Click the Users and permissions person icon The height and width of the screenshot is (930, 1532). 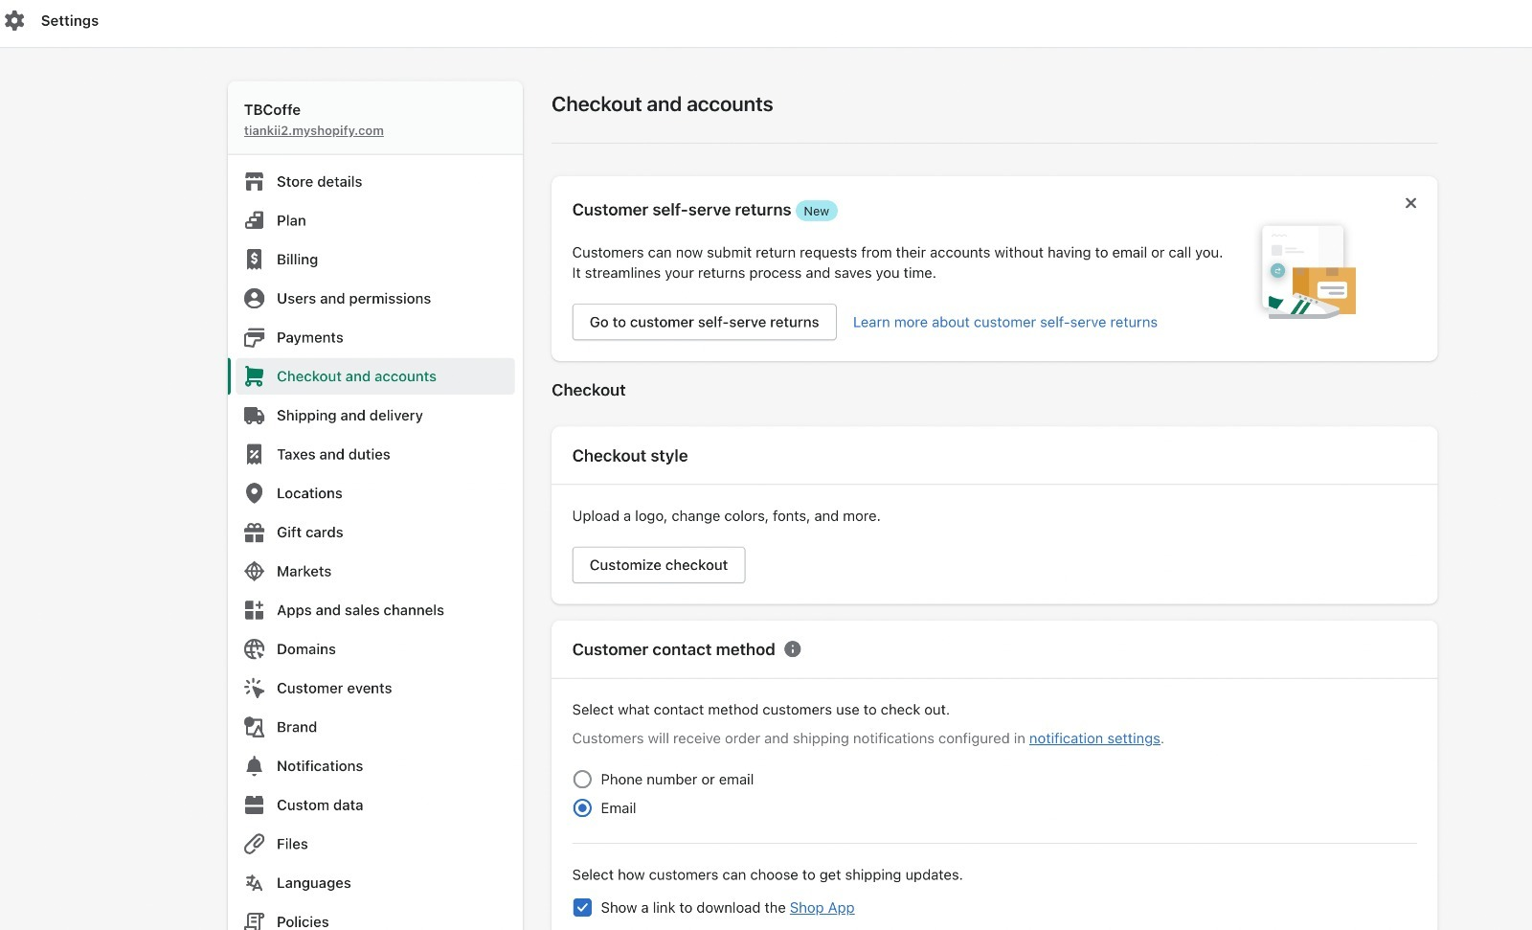(x=254, y=299)
